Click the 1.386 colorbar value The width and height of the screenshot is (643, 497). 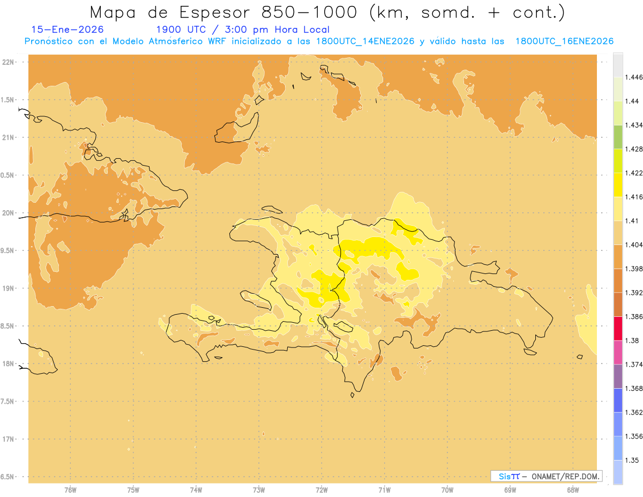[634, 317]
